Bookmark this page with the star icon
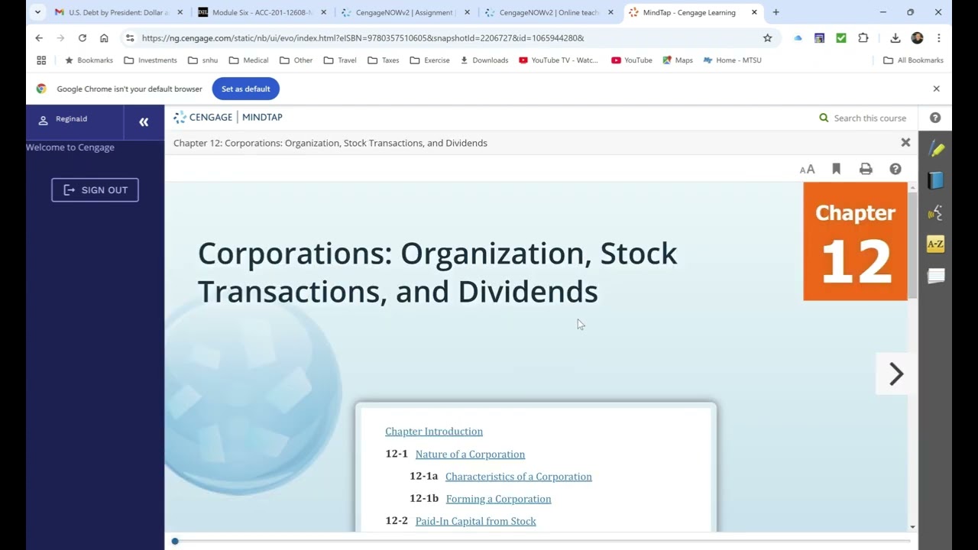The image size is (978, 550). [767, 37]
